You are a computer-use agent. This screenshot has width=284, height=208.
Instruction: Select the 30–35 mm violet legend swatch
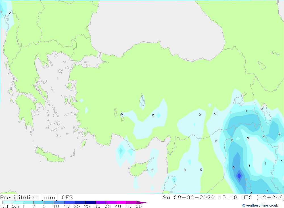pyautogui.click(x=101, y=202)
